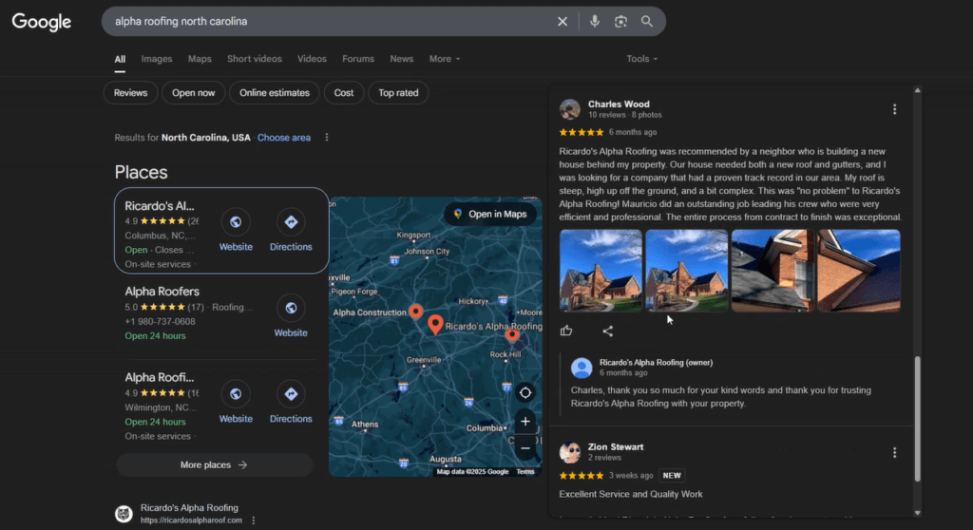Open Website icon for Alpha Roofers

291,308
